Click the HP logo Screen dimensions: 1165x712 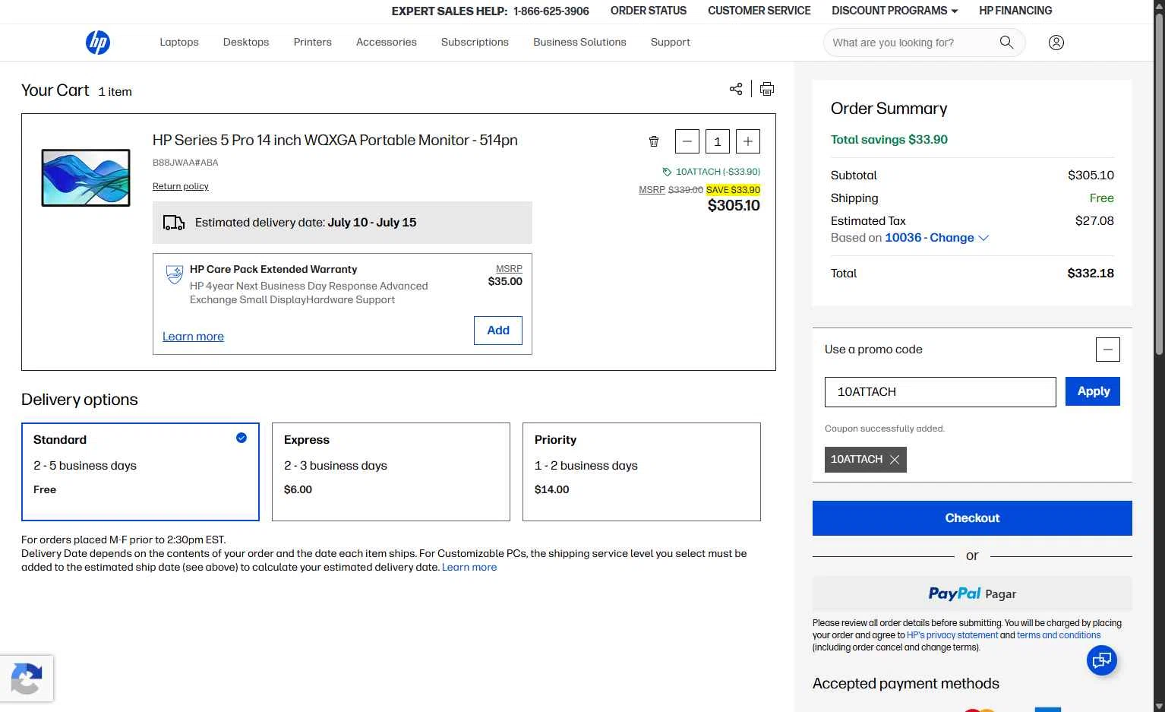(98, 43)
